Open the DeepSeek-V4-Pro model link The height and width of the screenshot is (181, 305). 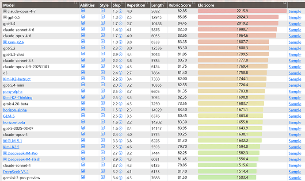coord(23,153)
